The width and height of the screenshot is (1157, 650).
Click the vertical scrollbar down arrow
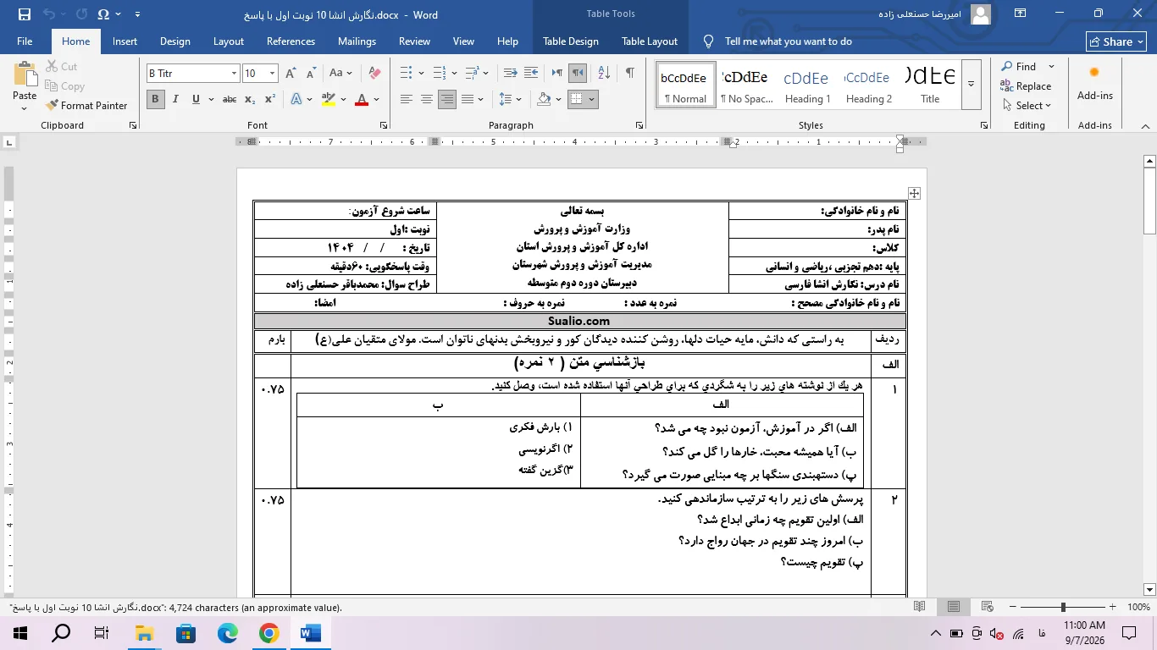coord(1149,590)
